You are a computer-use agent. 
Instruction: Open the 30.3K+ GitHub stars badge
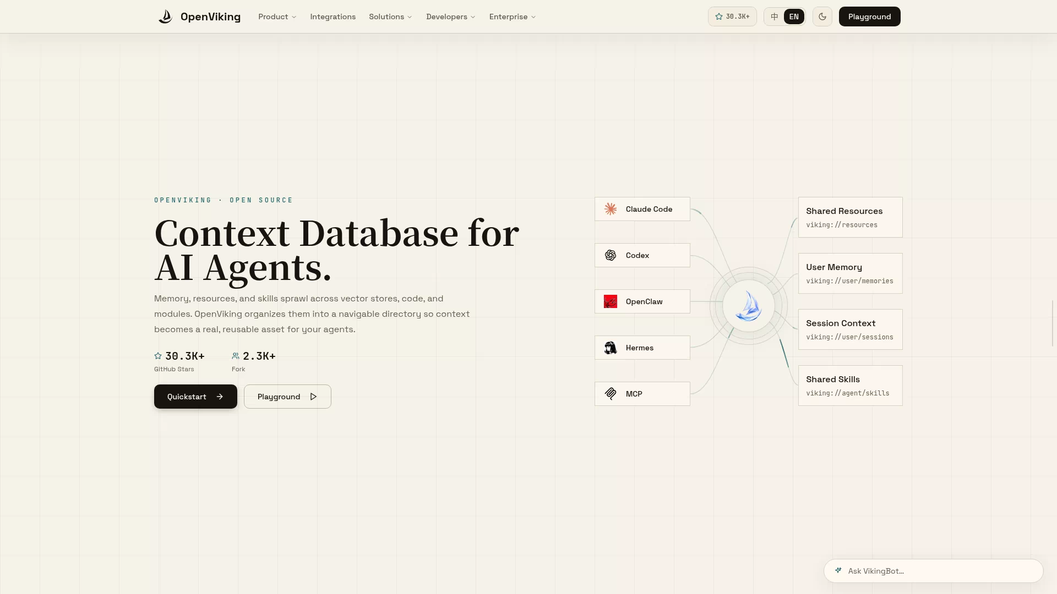point(732,16)
